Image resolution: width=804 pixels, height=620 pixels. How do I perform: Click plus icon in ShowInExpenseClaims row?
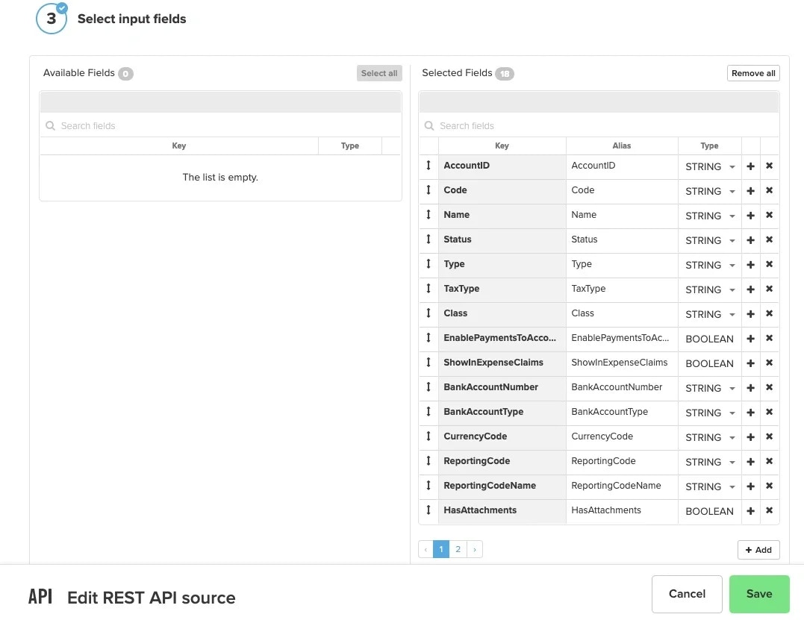(x=750, y=363)
